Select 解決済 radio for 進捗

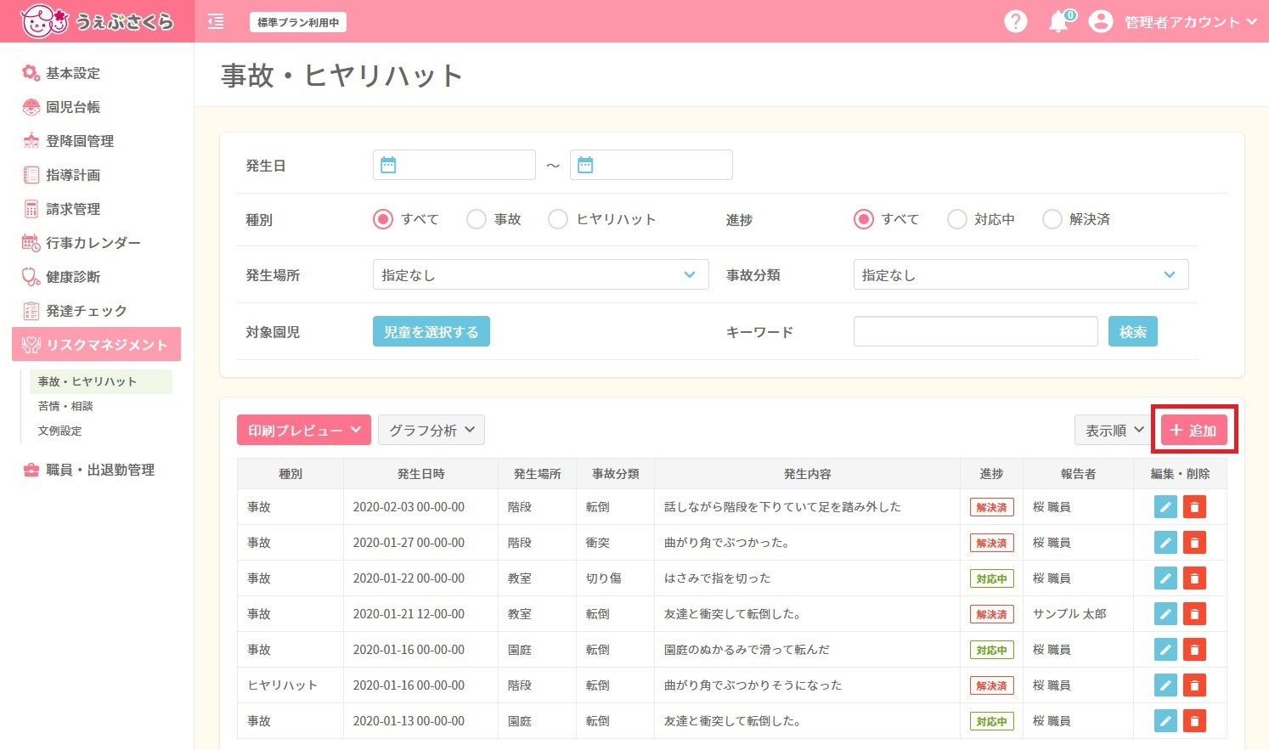click(x=1052, y=219)
